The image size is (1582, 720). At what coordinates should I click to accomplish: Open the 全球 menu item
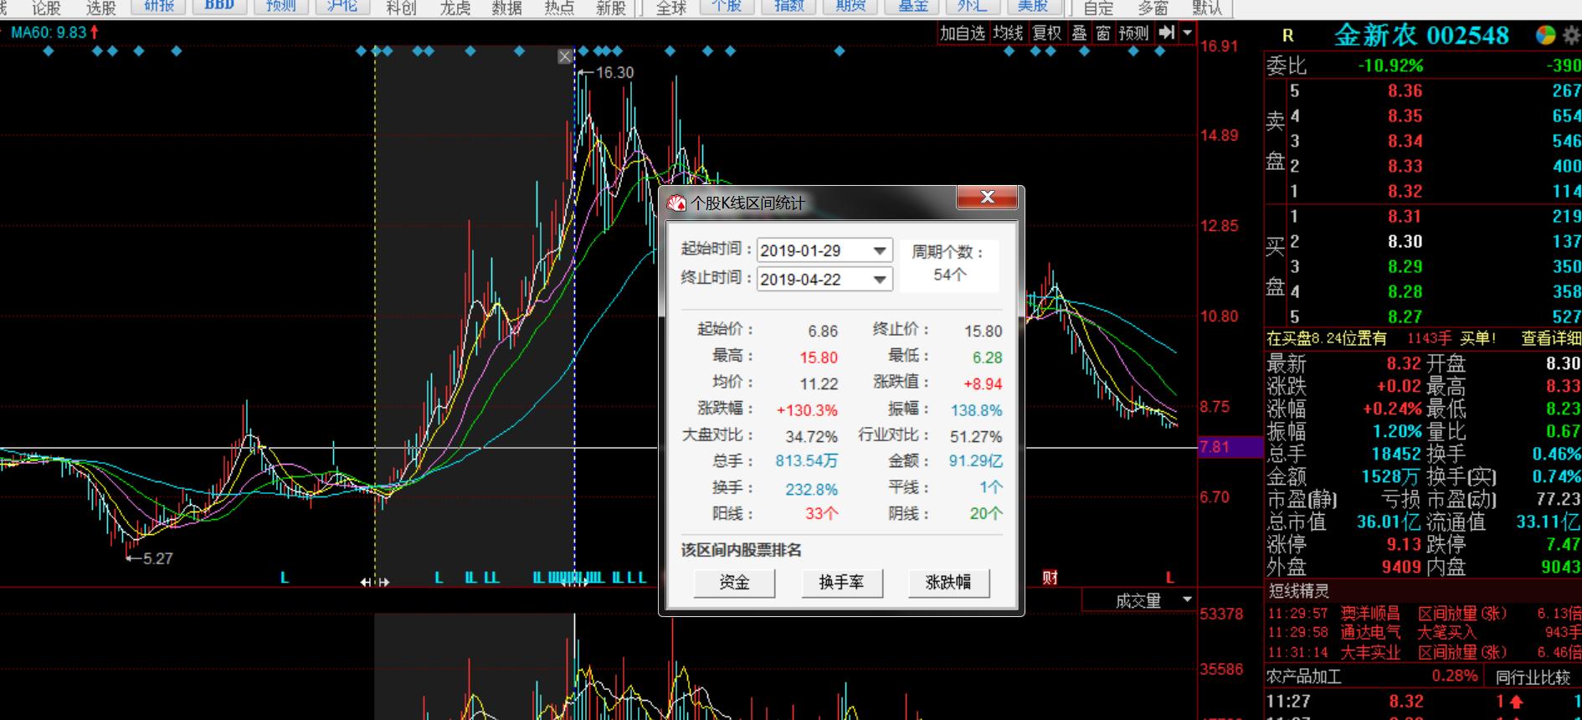coord(670,8)
